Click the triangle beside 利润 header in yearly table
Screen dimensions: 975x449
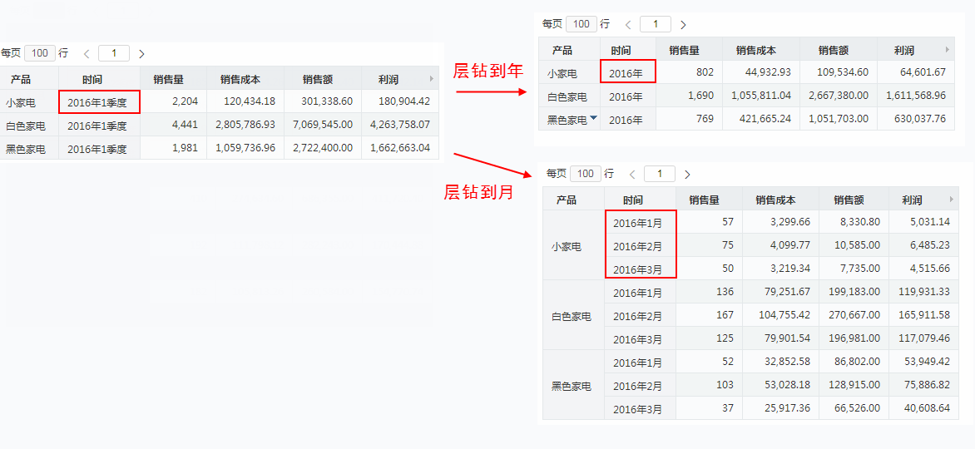click(x=947, y=50)
